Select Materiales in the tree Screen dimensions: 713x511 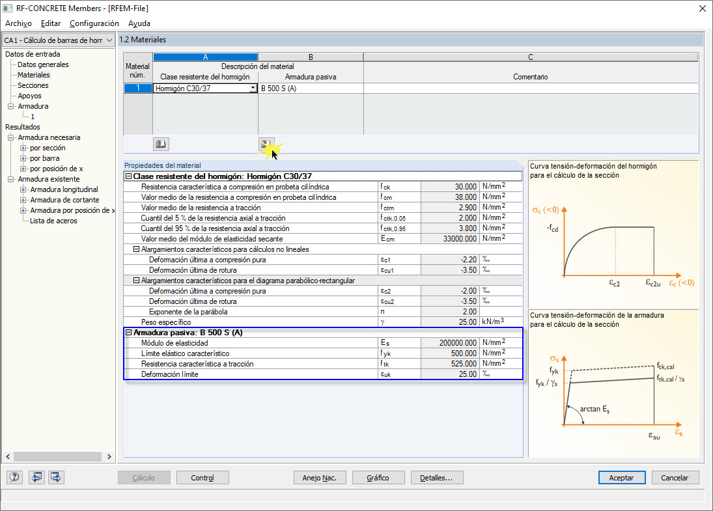34,75
